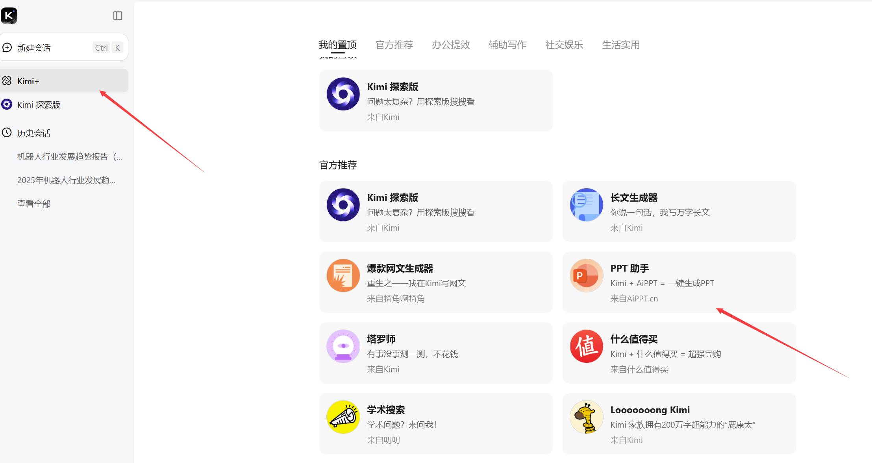Click text Kimi + AiPPT = 一键生成PPT
This screenshot has width=872, height=463.
click(662, 283)
